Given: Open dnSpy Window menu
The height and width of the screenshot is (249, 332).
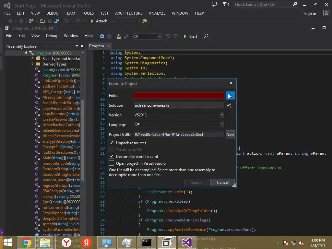Looking at the screenshot, I should tap(71, 36).
